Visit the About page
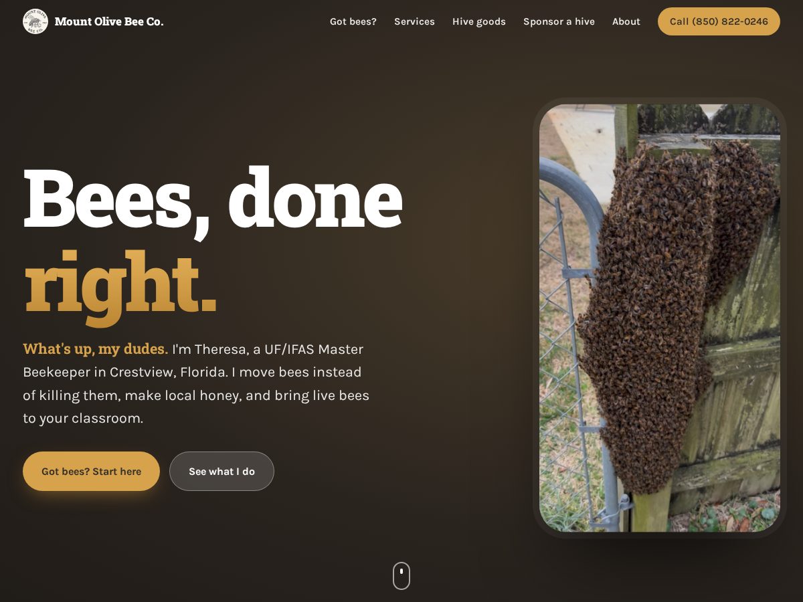This screenshot has width=803, height=602. tap(626, 21)
